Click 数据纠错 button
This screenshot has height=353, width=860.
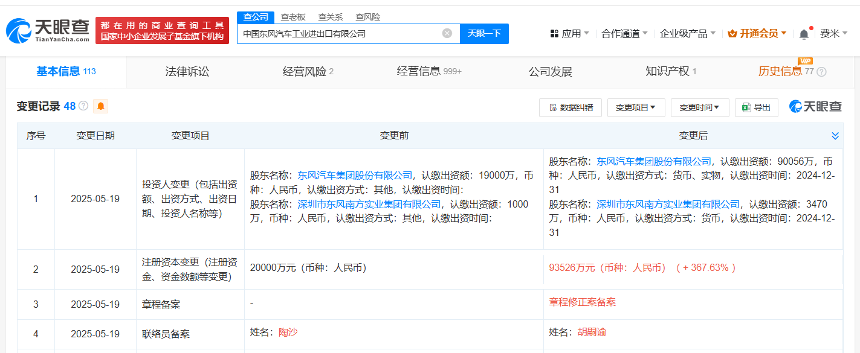click(570, 107)
